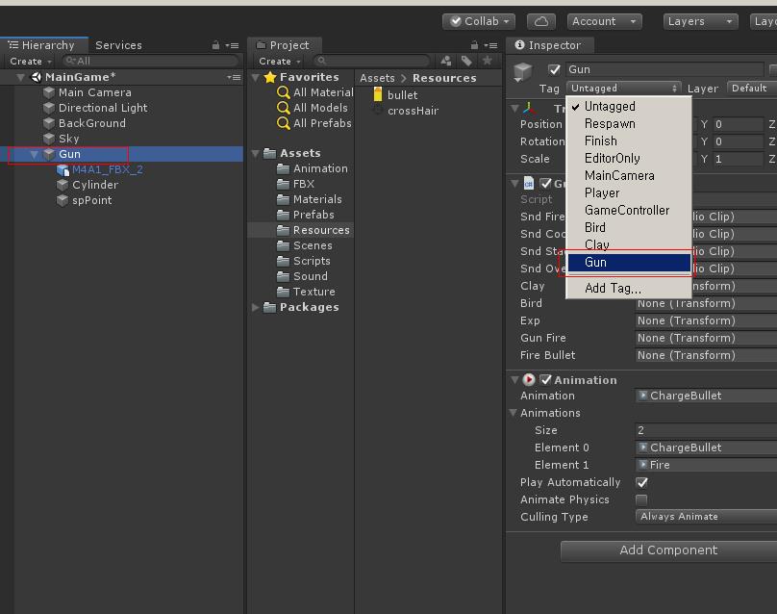777x614 pixels.
Task: Click the M4A1_FBX_2 prefab icon
Action: pos(63,170)
